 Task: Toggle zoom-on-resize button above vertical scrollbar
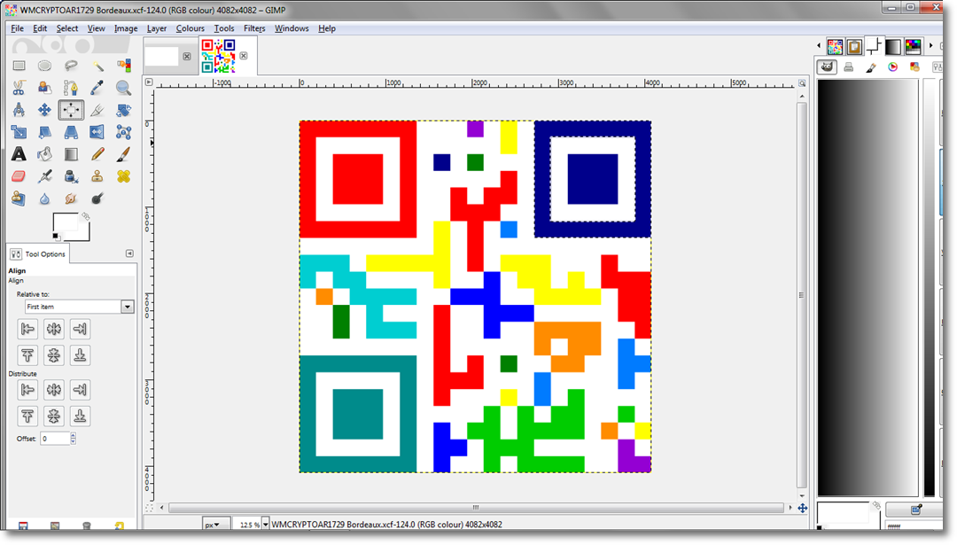[x=802, y=82]
